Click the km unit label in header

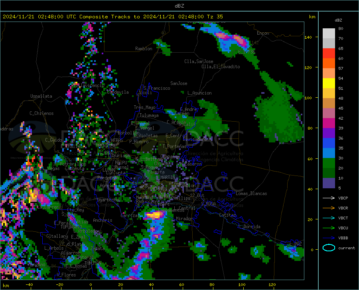point(312,17)
